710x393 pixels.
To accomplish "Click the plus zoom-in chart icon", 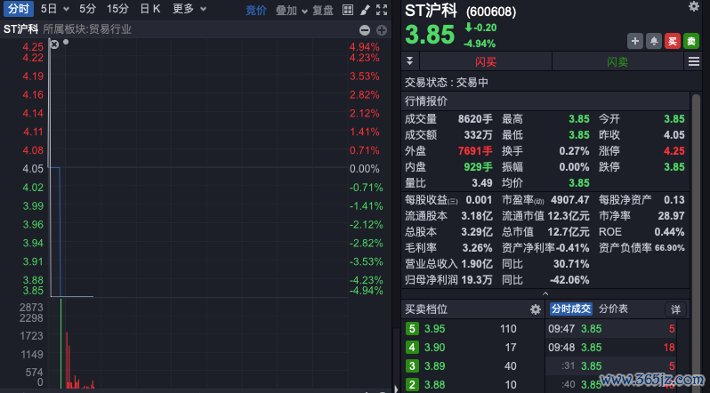I will pyautogui.click(x=382, y=30).
